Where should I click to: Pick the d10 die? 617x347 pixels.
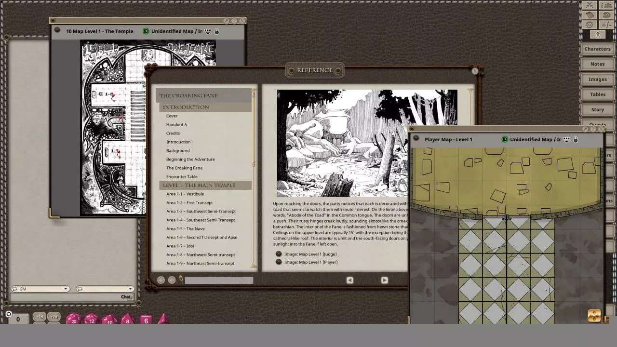pyautogui.click(x=109, y=319)
